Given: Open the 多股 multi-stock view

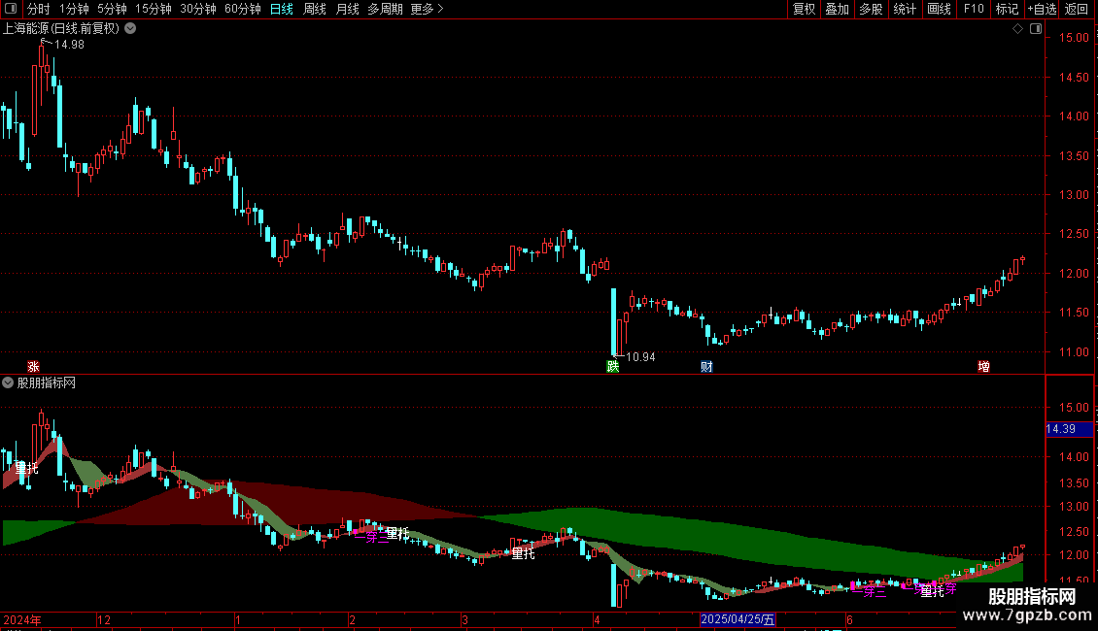Looking at the screenshot, I should pos(871,9).
